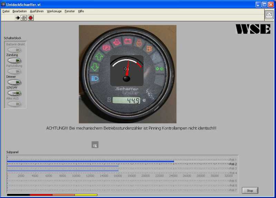
Task: Select the red oil pressure lamp
Action: pos(117,43)
